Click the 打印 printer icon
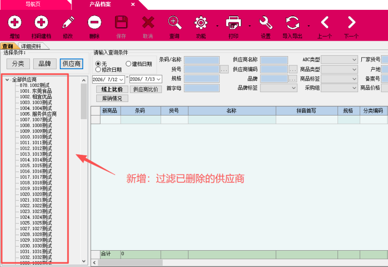 pyautogui.click(x=233, y=23)
